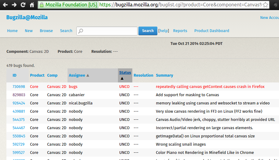
Task: Select summary 'Canvas Audio/Video jerk, choppy, stutter'
Action: (x=215, y=120)
